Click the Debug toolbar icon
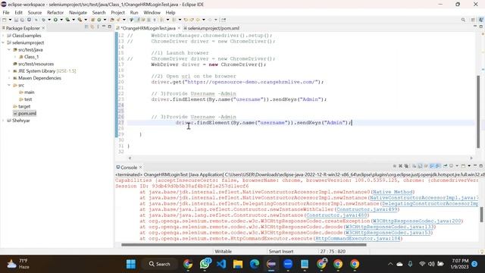The height and width of the screenshot is (273, 485). coord(44,20)
